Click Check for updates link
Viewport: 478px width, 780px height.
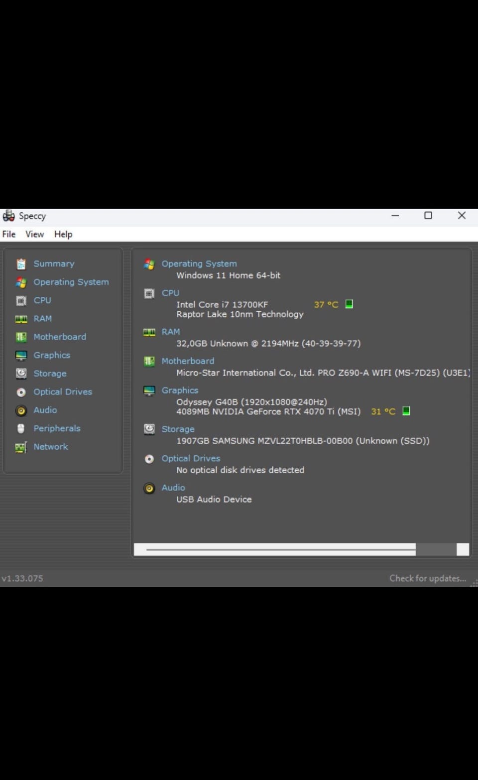(x=427, y=578)
